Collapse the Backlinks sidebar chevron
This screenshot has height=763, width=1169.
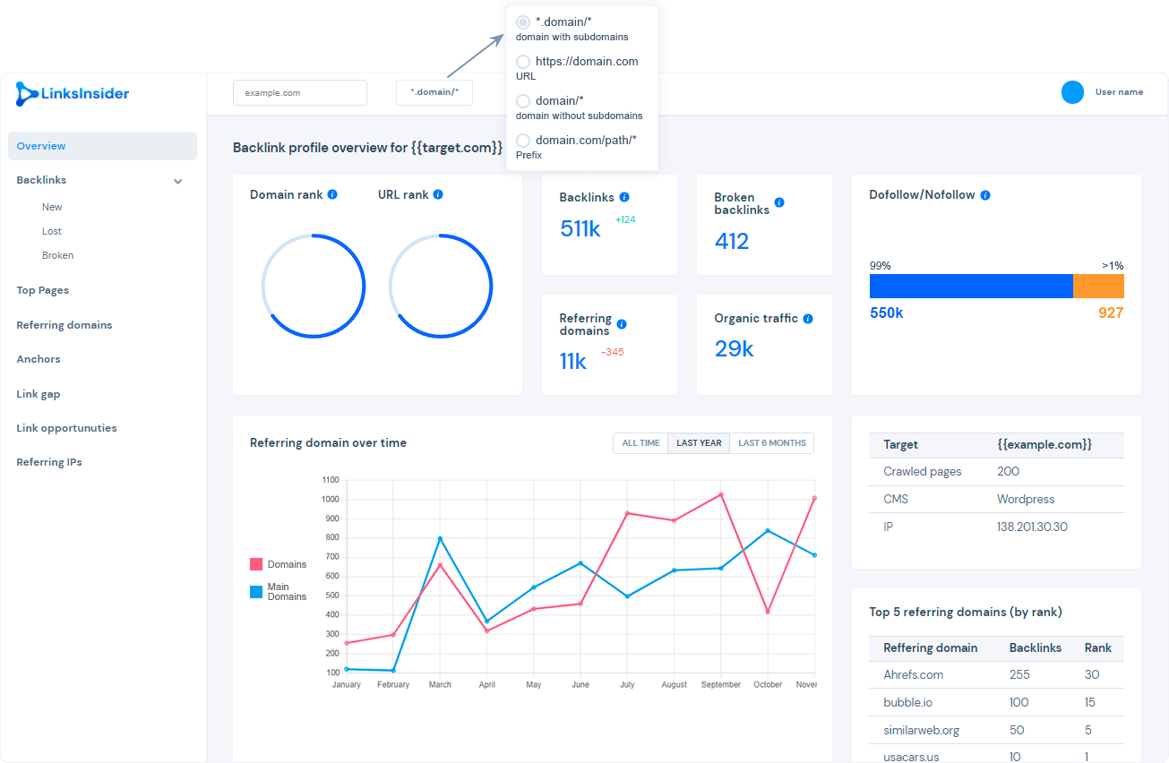pos(178,181)
